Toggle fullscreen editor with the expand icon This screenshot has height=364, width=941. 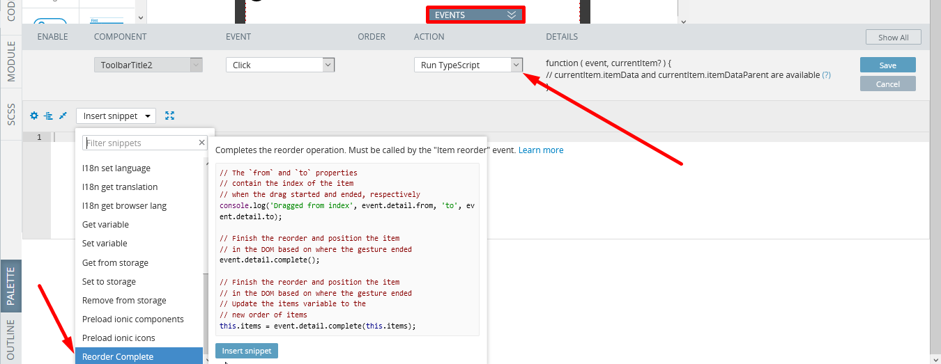pyautogui.click(x=169, y=116)
